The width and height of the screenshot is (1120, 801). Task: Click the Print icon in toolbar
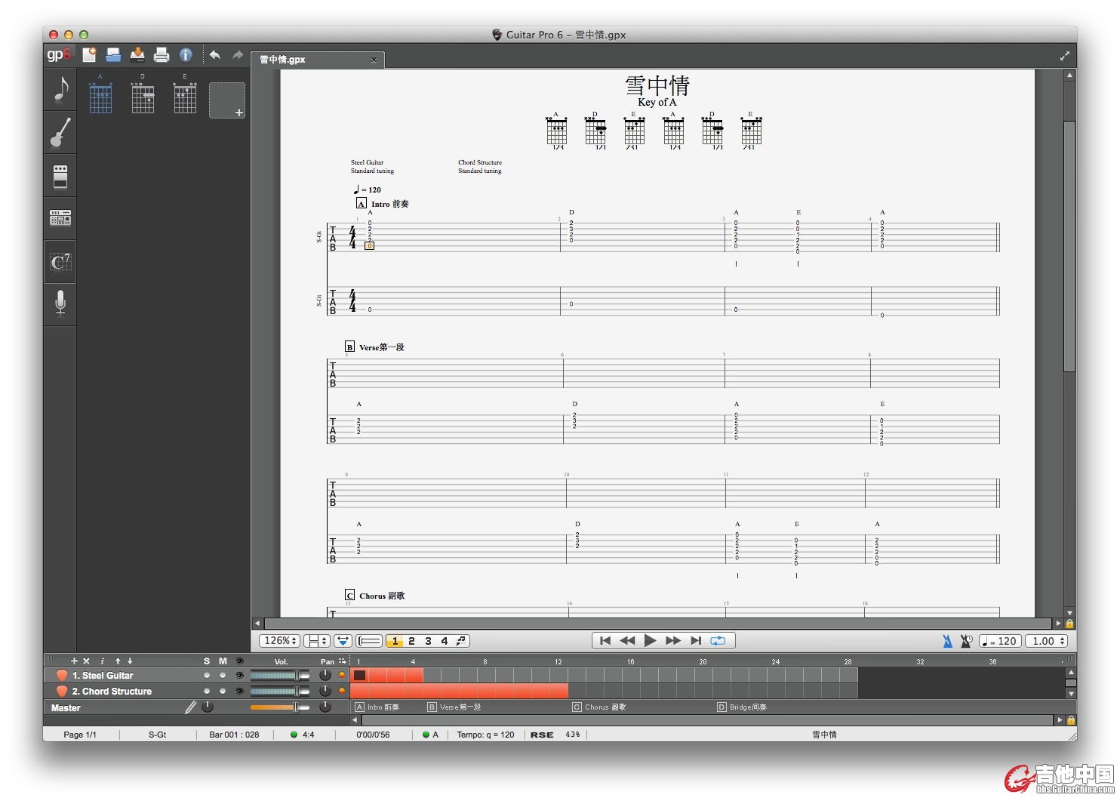pyautogui.click(x=162, y=54)
